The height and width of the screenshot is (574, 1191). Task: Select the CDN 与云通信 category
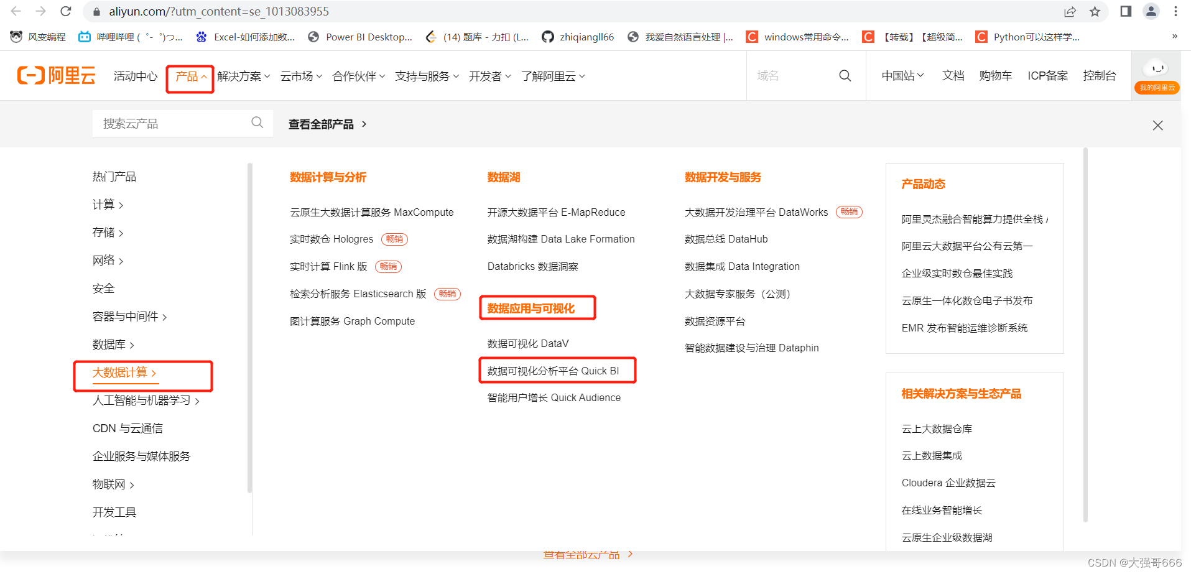pyautogui.click(x=127, y=428)
